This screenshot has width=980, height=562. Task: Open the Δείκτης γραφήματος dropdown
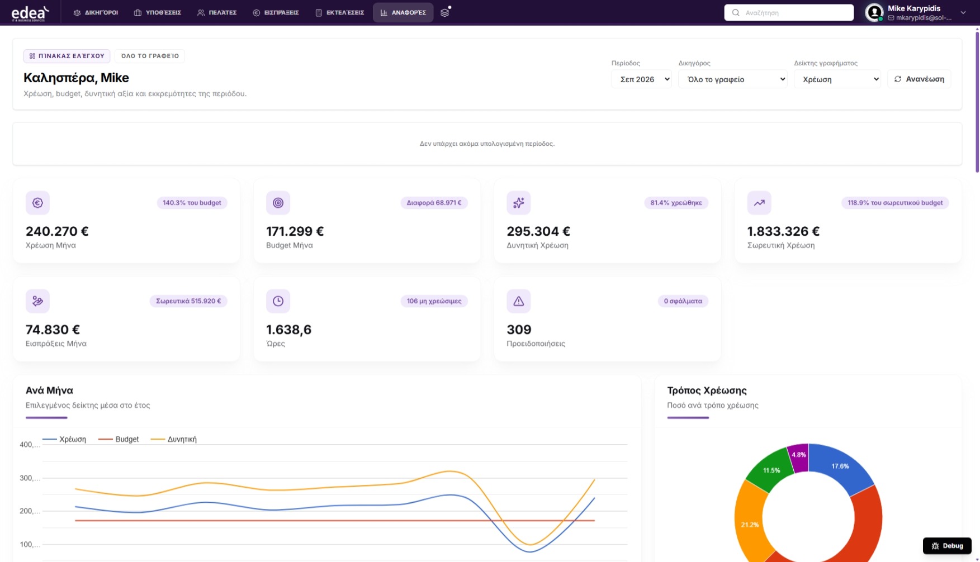[837, 79]
